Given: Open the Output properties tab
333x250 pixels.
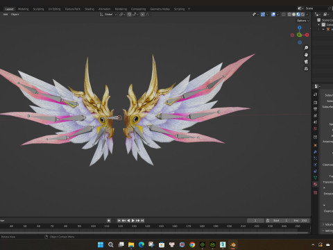Looking at the screenshot, I should tap(316, 109).
